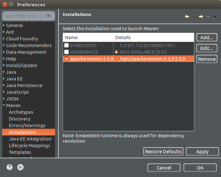Select the EMBEDDED row name
Image resolution: width=221 pixels, height=177 pixels.
[x=83, y=45]
